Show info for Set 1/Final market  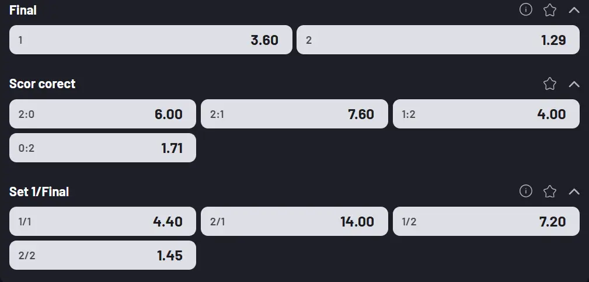pyautogui.click(x=526, y=191)
